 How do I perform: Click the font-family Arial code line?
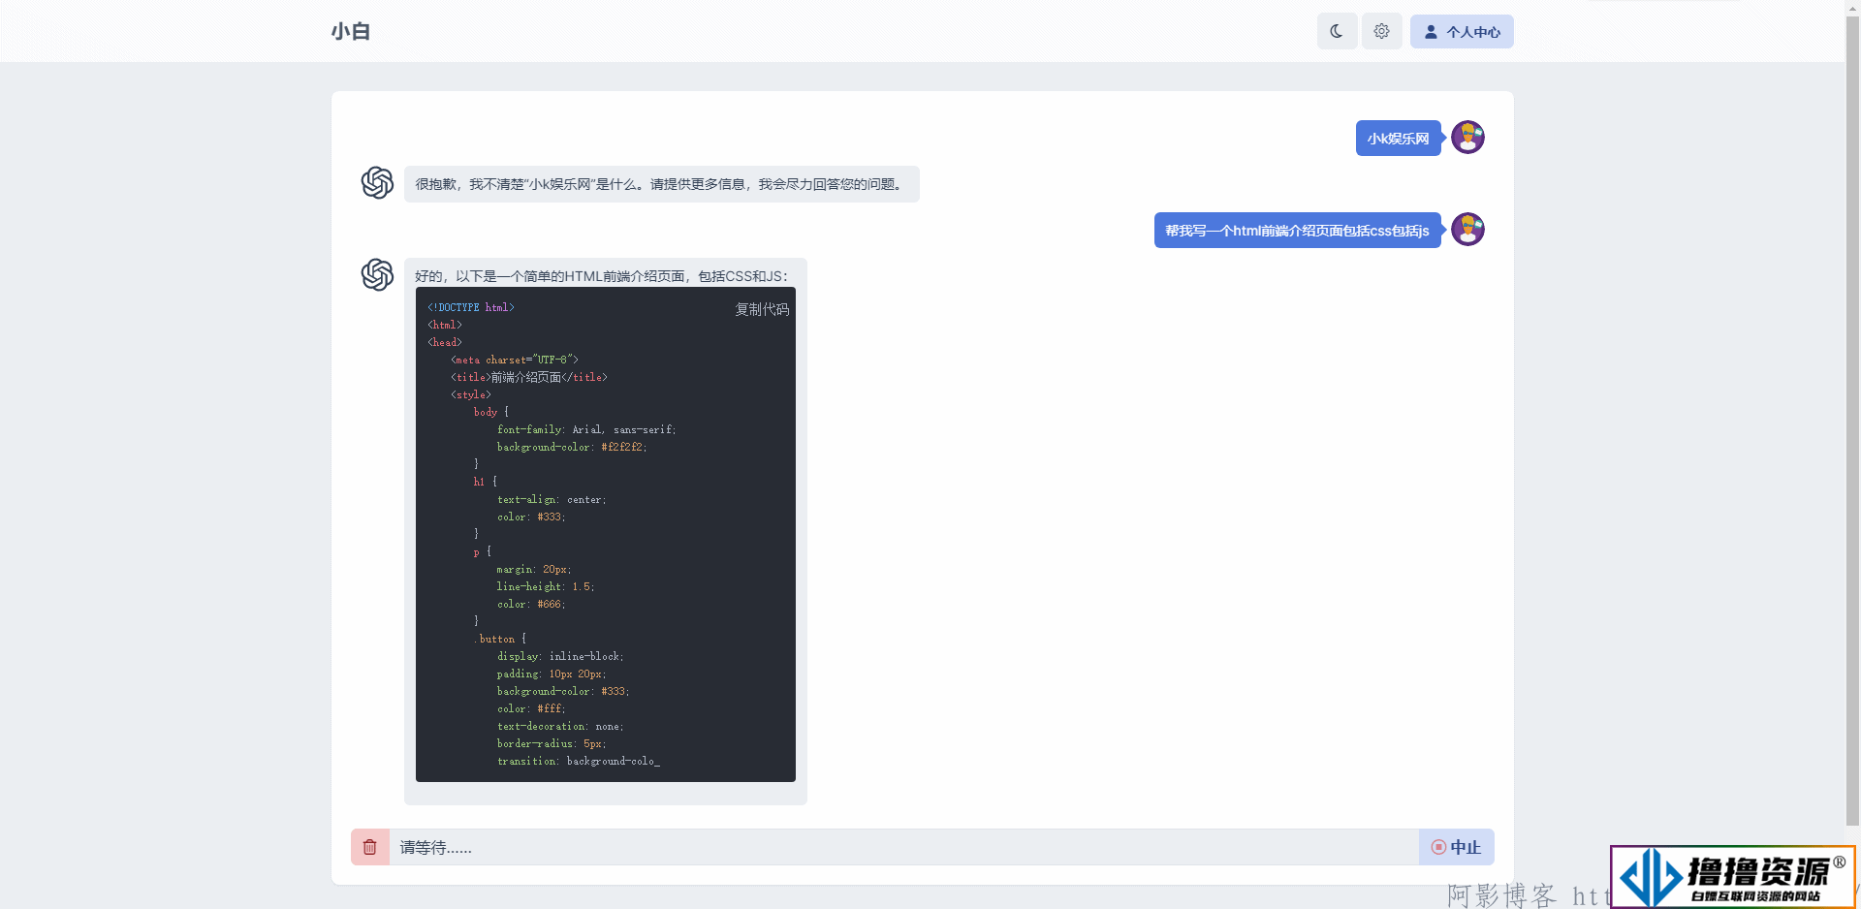click(586, 429)
